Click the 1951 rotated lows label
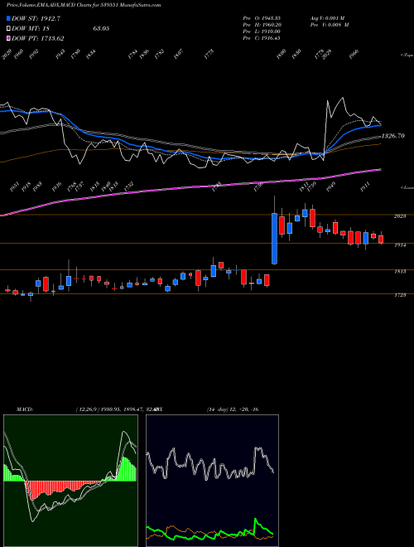The width and height of the screenshot is (414, 547). (15, 187)
